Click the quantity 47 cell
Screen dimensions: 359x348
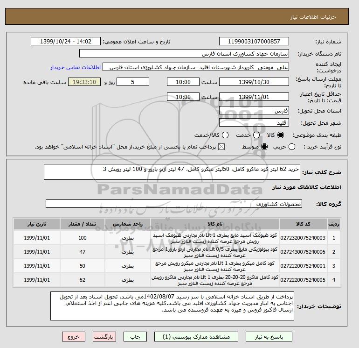83,252
